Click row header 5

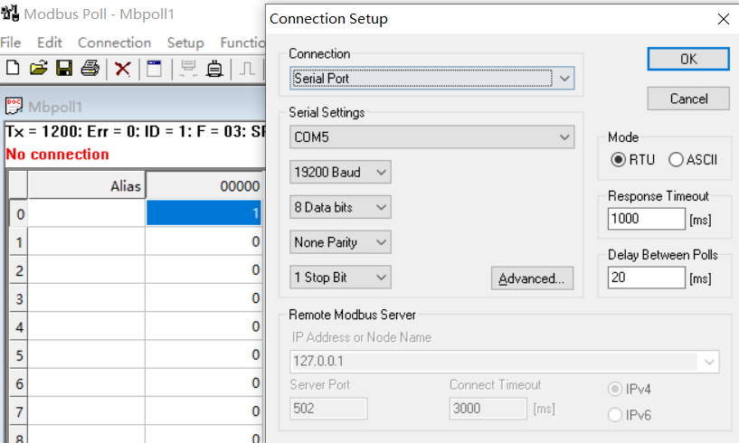click(19, 355)
